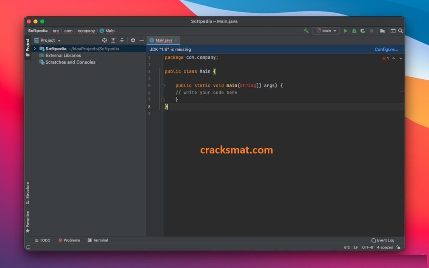Screen dimensions: 429x268
Task: Toggle the read-only lock icon in status bar
Action: click(399, 247)
